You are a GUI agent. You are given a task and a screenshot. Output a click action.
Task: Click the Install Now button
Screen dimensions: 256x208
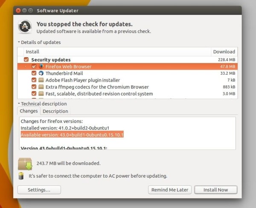(x=215, y=190)
